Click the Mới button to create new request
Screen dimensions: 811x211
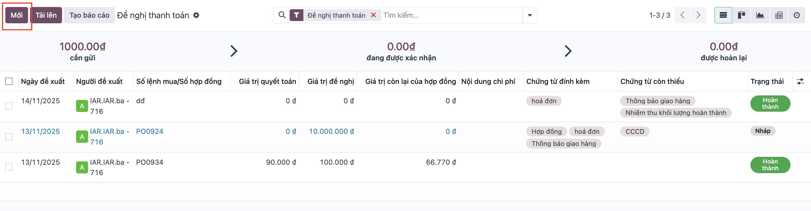tap(17, 15)
